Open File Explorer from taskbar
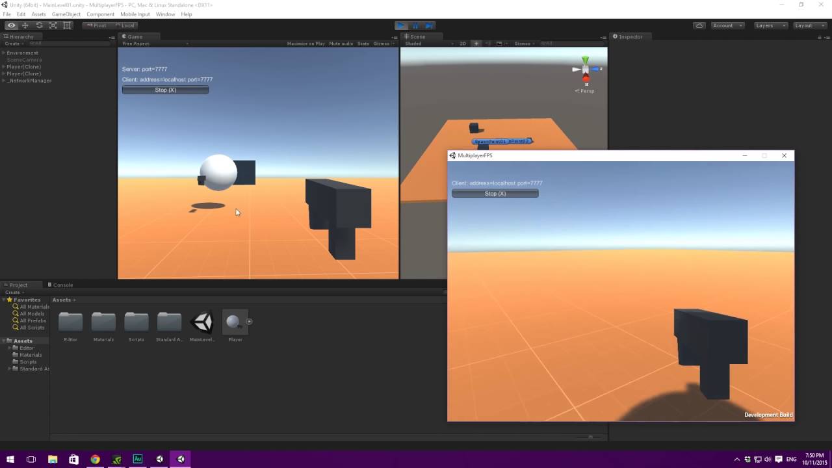 (x=53, y=459)
